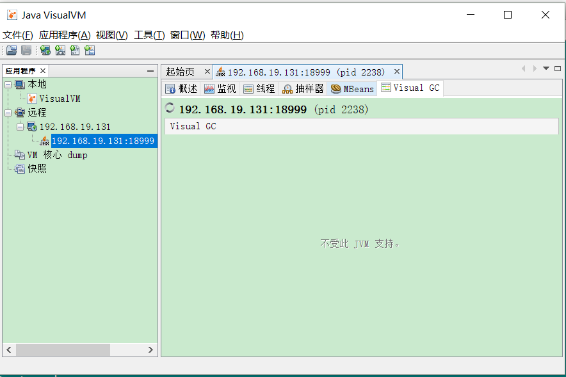This screenshot has height=377, width=566.
Task: Click the Save snapshot toolbar icon
Action: coord(26,50)
